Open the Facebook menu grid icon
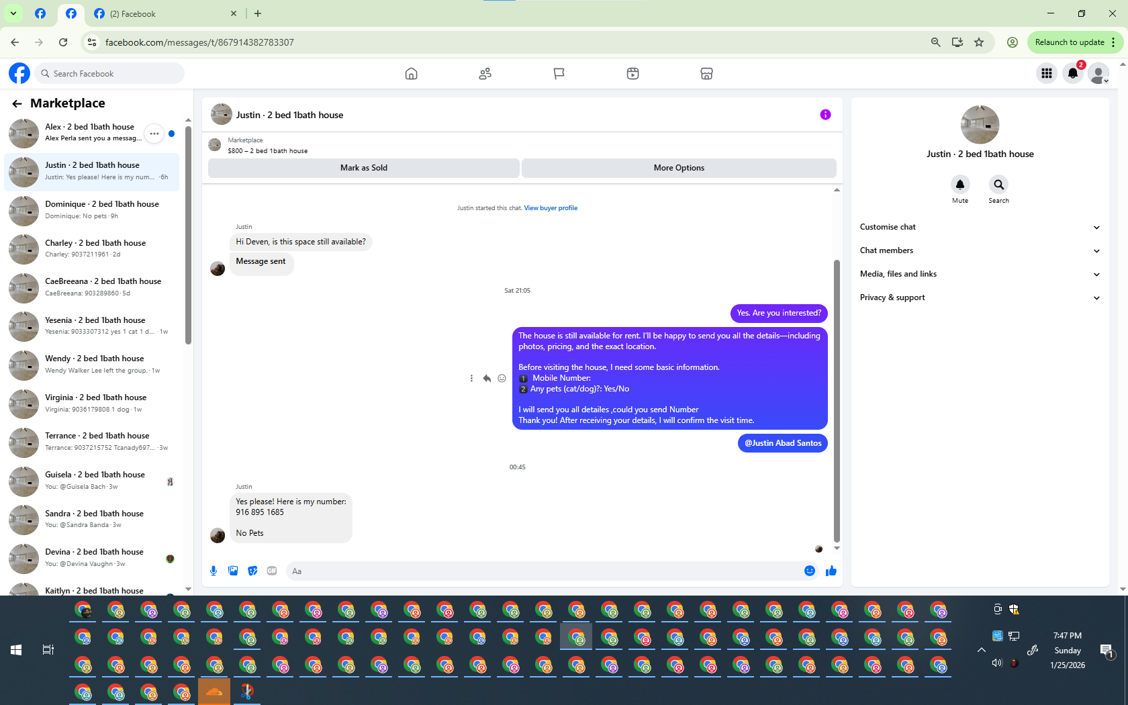 (x=1046, y=73)
